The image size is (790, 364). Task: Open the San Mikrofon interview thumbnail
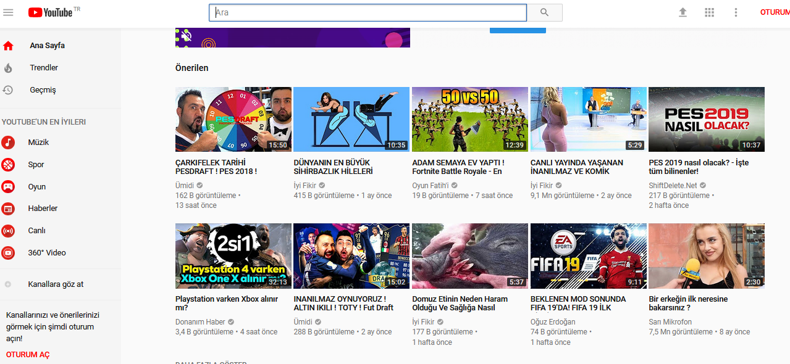(x=707, y=255)
